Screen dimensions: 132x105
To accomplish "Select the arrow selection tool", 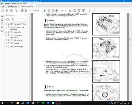I will (44, 10).
